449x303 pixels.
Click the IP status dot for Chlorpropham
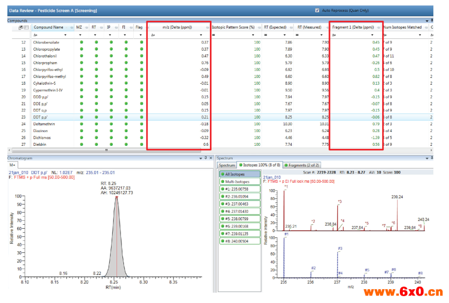(112, 63)
